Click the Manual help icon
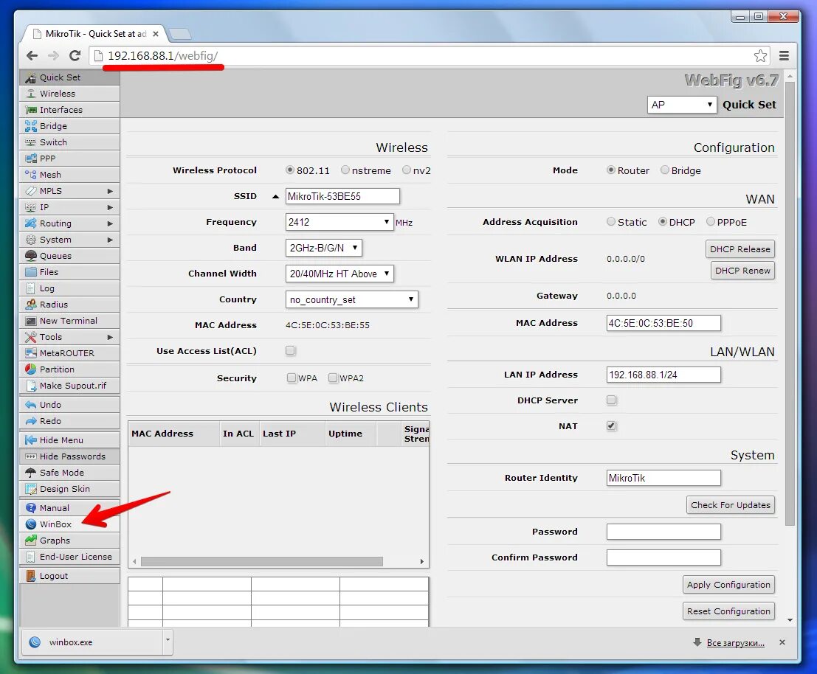Image resolution: width=817 pixels, height=674 pixels. 31,507
